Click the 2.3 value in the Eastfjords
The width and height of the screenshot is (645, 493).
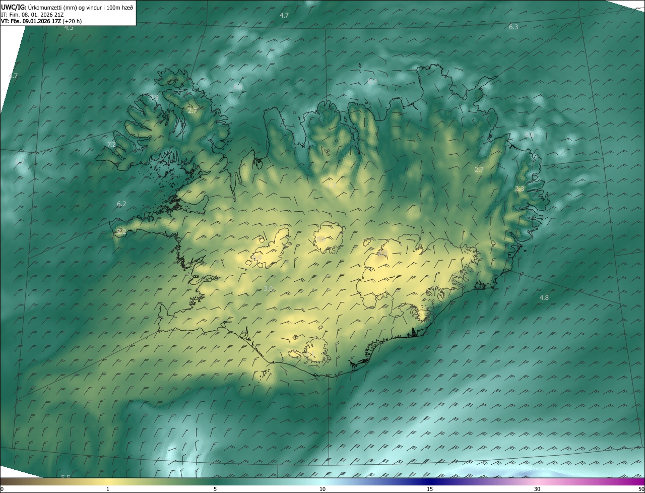coord(520,189)
